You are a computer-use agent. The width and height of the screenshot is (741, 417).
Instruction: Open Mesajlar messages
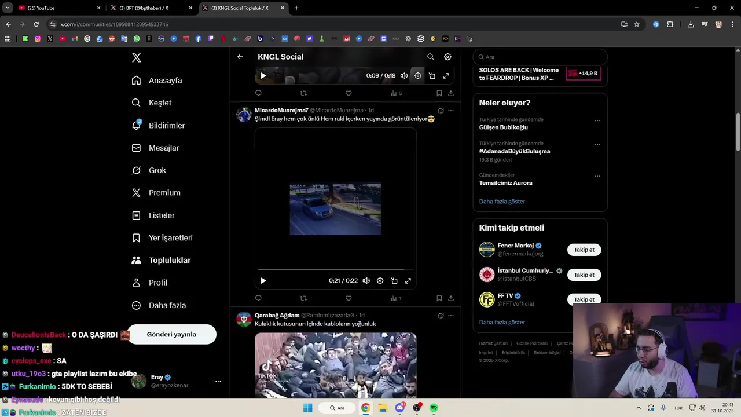tap(155, 148)
